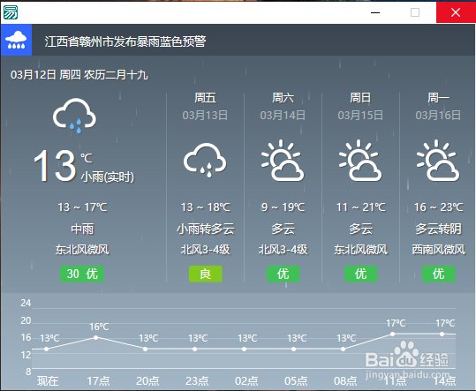The image size is (476, 391).
Task: Click the large current temperature 13
Action: pyautogui.click(x=55, y=166)
